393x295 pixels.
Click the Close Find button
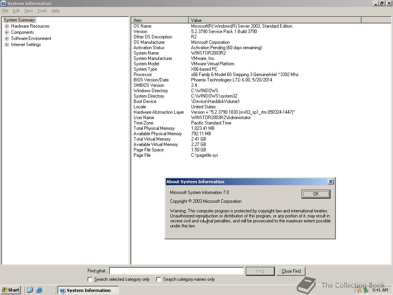pyautogui.click(x=291, y=271)
